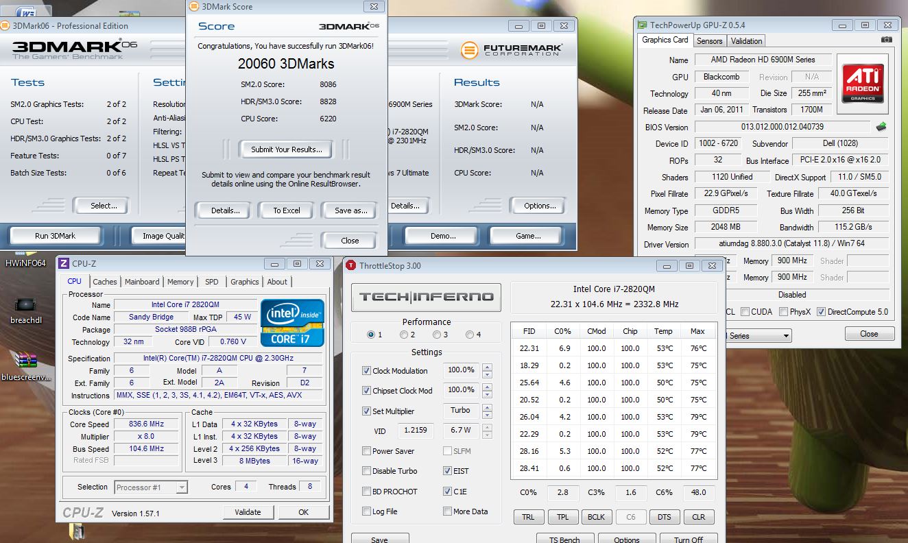Click the 3DMark Score dialog title icon
The image size is (908, 543).
click(x=195, y=6)
